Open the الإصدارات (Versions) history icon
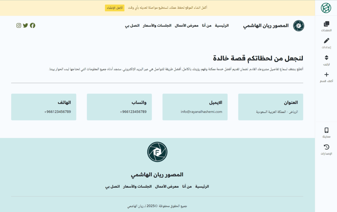Viewport: 337px width, 212px height. point(326,147)
